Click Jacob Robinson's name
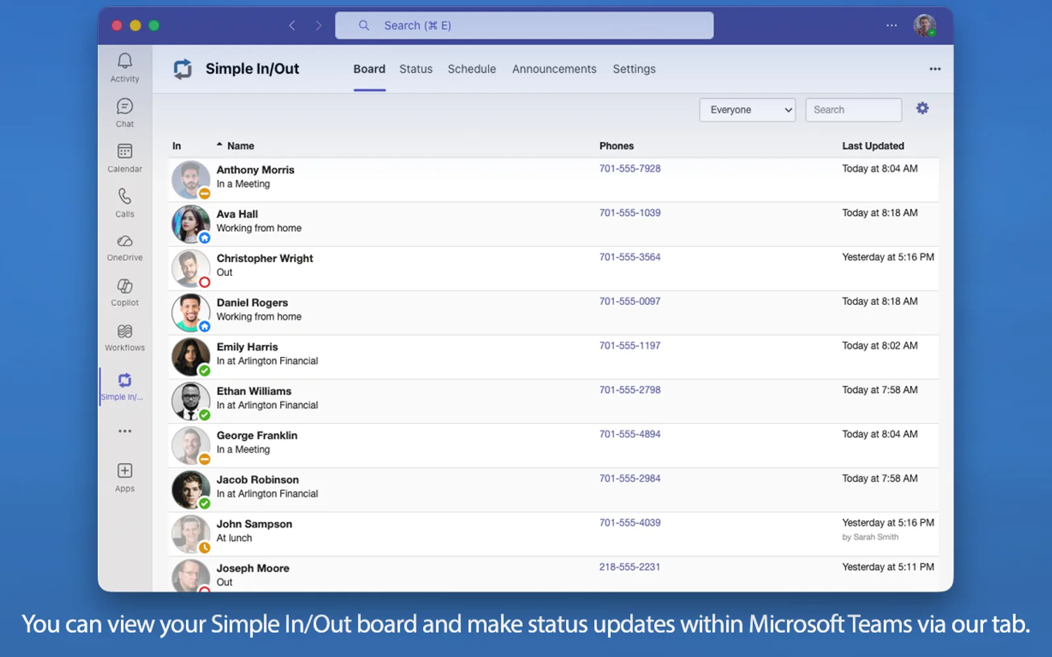This screenshot has height=657, width=1052. pos(258,480)
